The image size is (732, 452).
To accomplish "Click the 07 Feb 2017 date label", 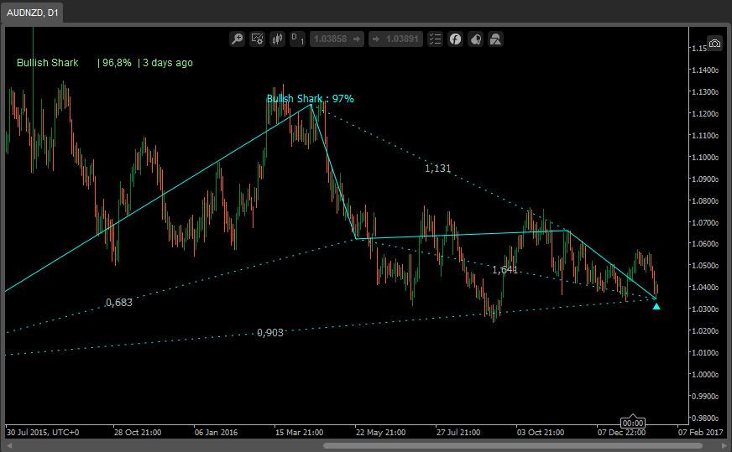I will point(700,433).
